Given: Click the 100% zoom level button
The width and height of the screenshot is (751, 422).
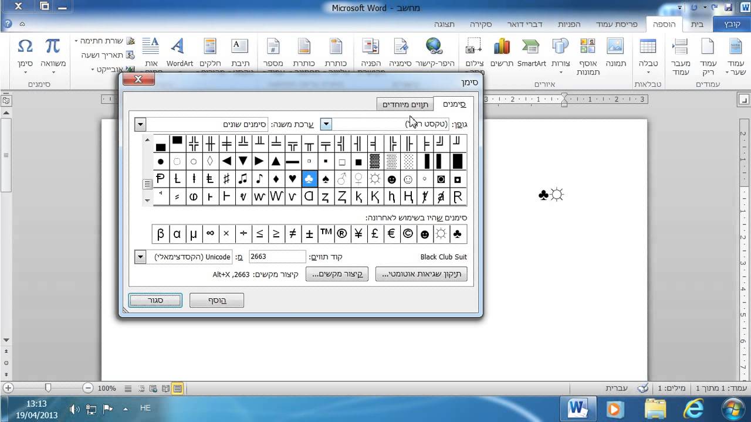Looking at the screenshot, I should (x=107, y=388).
